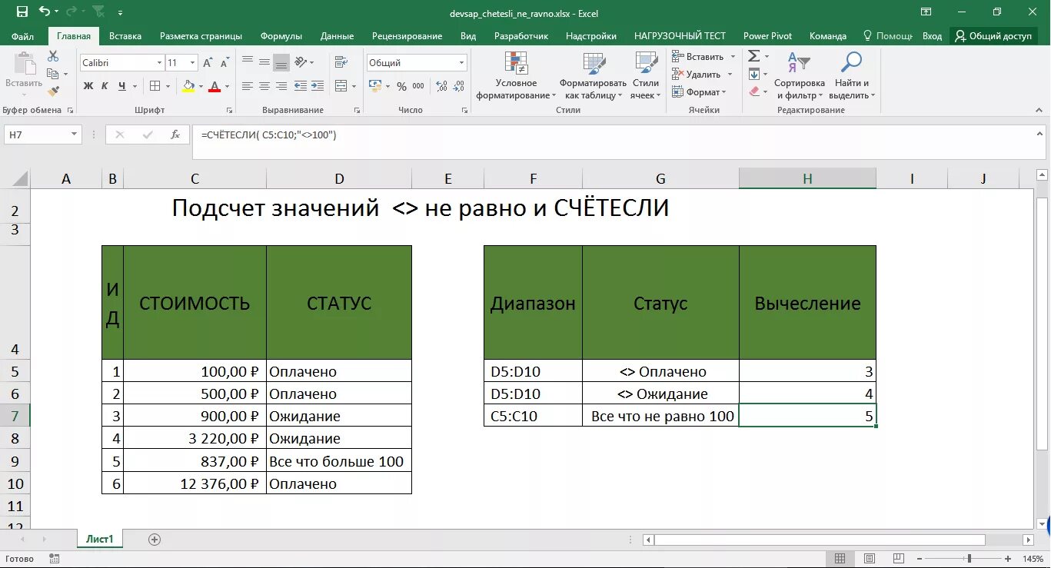Screen dimensions: 1051x568
Task: Activate the Format Painter brush
Action: pos(53,91)
